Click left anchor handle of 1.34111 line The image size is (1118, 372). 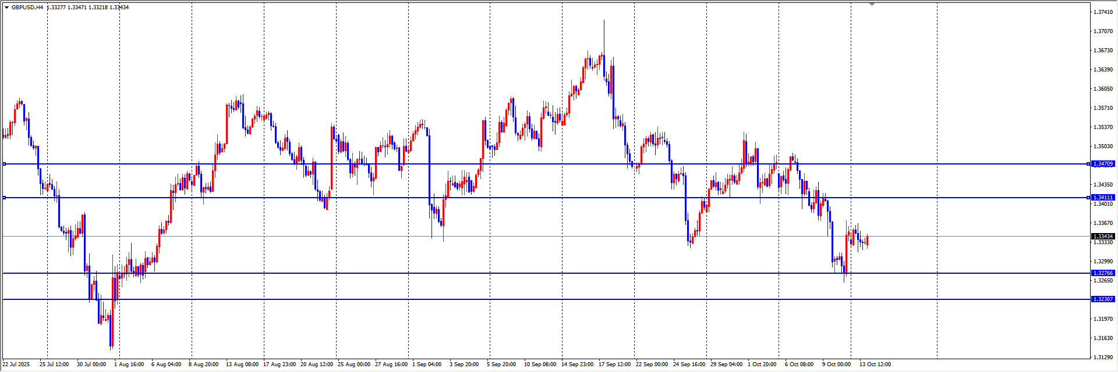[x=4, y=198]
